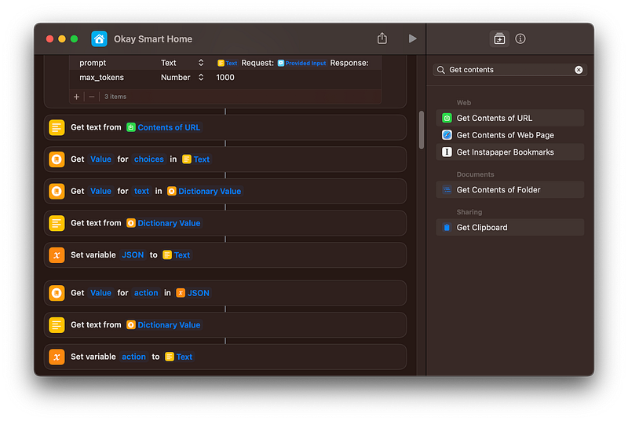628x421 pixels.
Task: Change Value parameter in action key row
Action: tap(100, 293)
